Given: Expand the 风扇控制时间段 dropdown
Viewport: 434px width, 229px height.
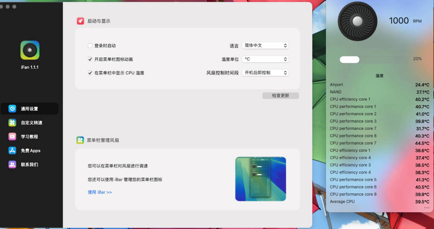Looking at the screenshot, I should coord(265,73).
